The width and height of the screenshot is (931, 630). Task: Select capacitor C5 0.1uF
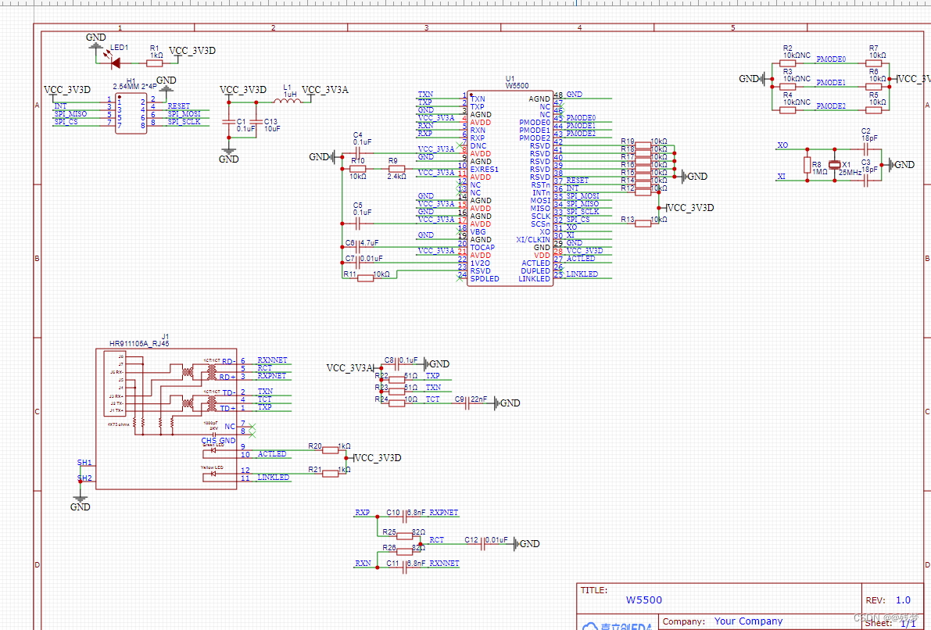pos(357,224)
